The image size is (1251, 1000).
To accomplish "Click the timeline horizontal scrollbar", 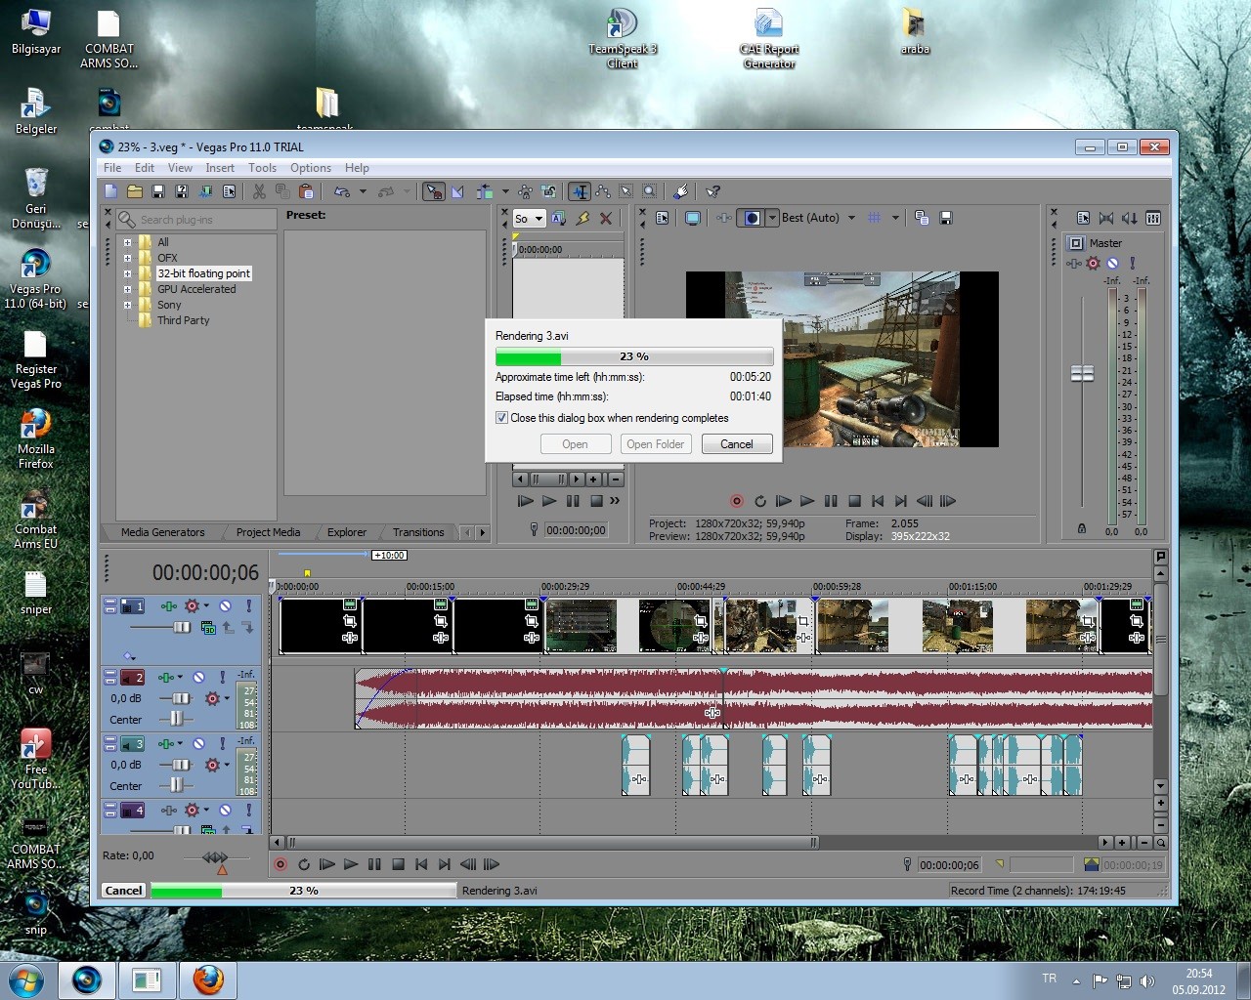I will click(x=551, y=842).
